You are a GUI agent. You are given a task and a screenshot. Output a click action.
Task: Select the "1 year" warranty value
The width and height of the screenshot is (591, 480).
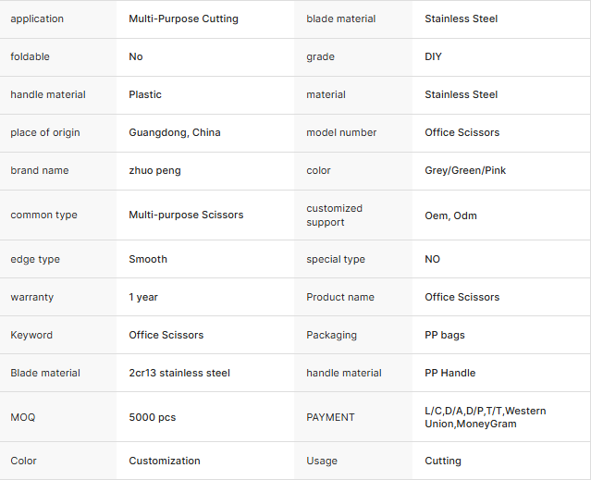(143, 297)
